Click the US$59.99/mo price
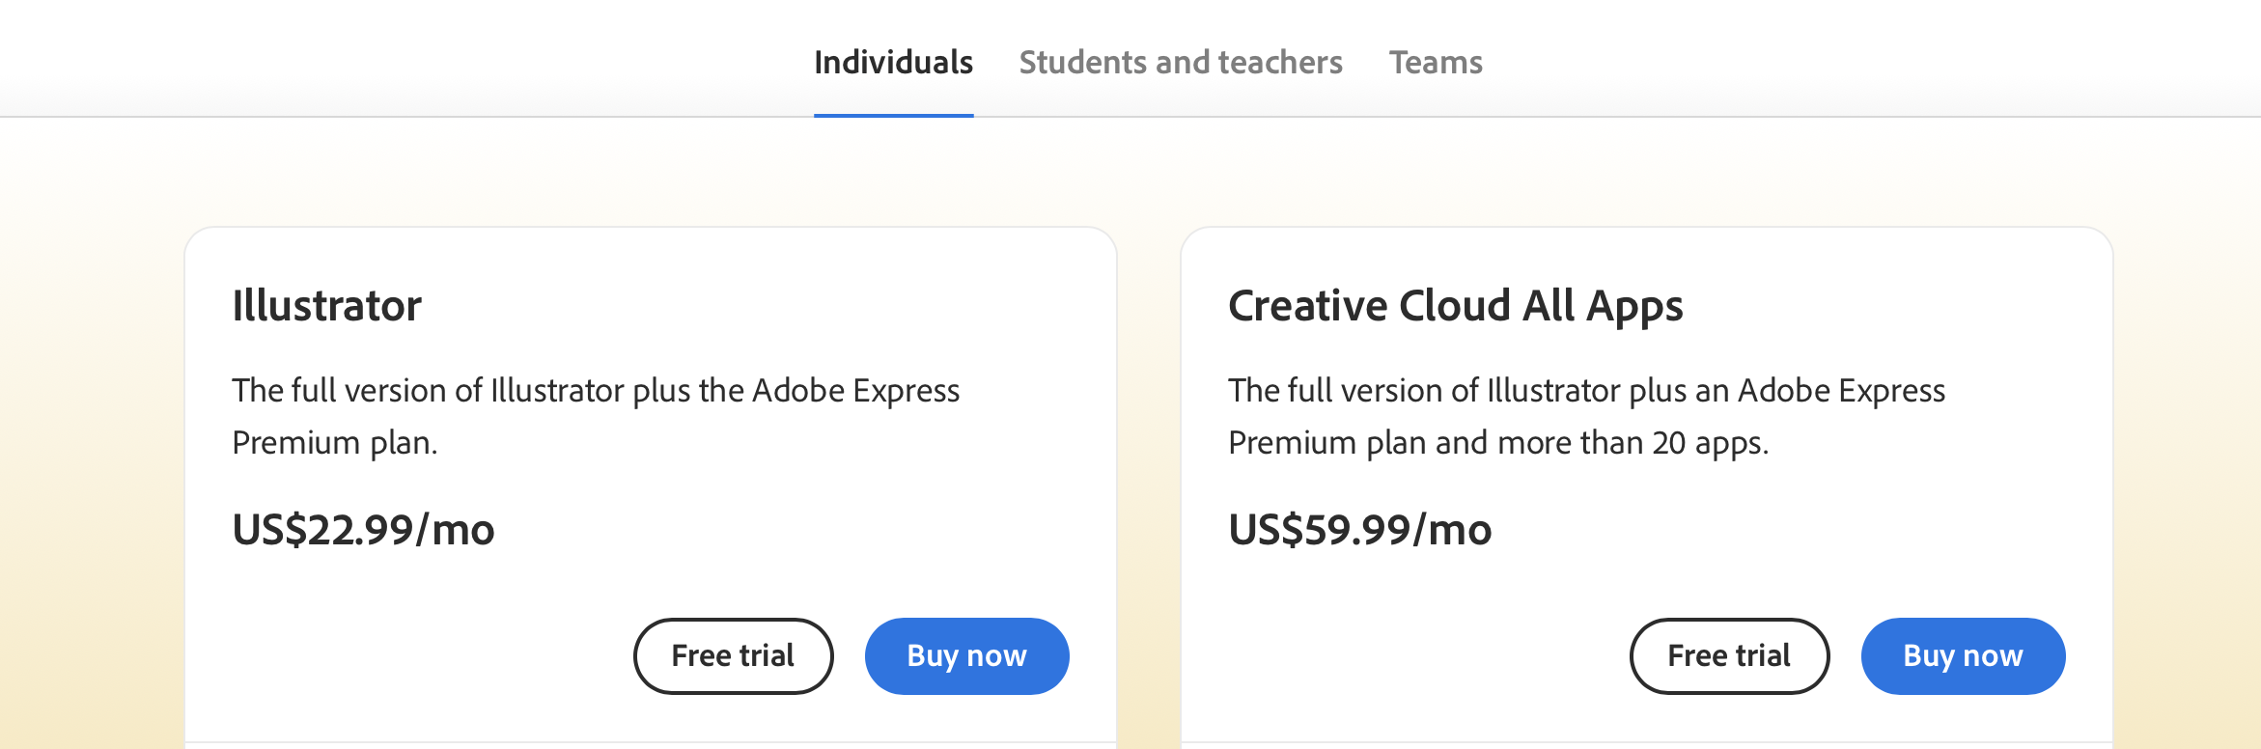2261x749 pixels. 1359,530
